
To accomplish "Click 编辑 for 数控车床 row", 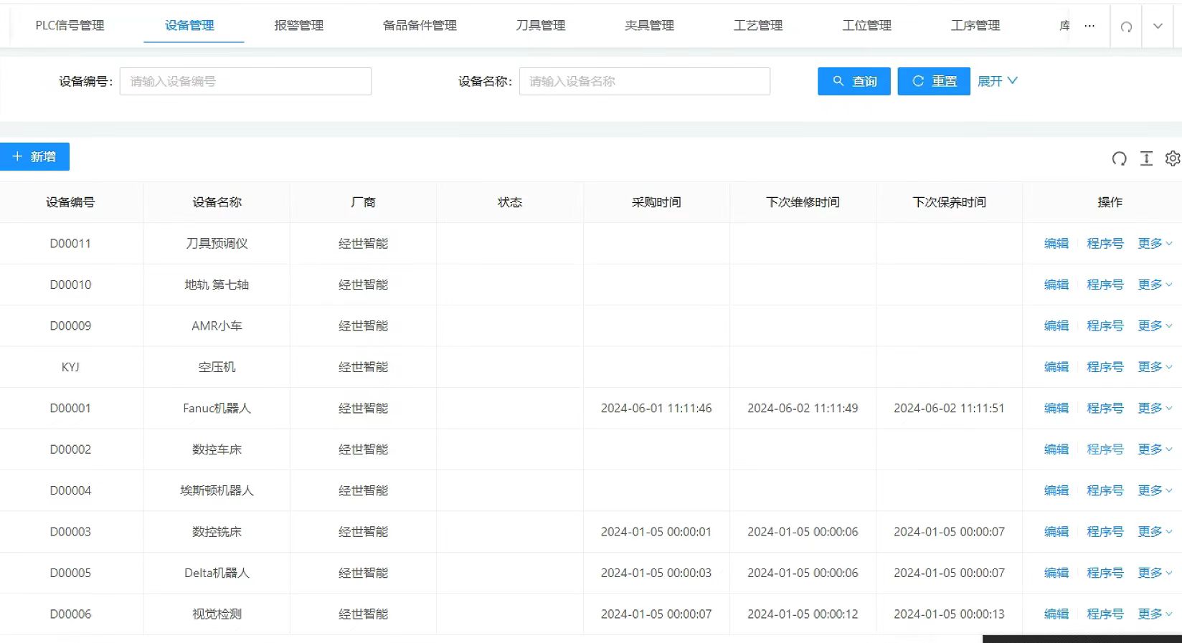I will point(1056,449).
